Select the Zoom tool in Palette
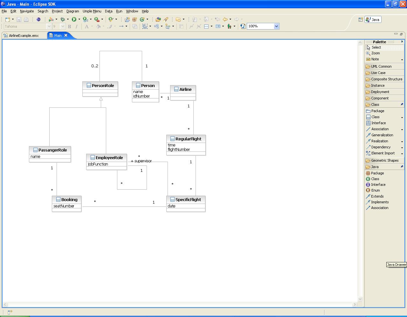Screen dimensions: 407x317 [375, 53]
